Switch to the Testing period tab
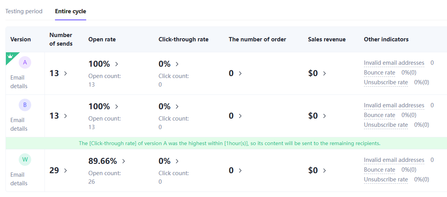Screen dimensions: 447x197 (24, 11)
